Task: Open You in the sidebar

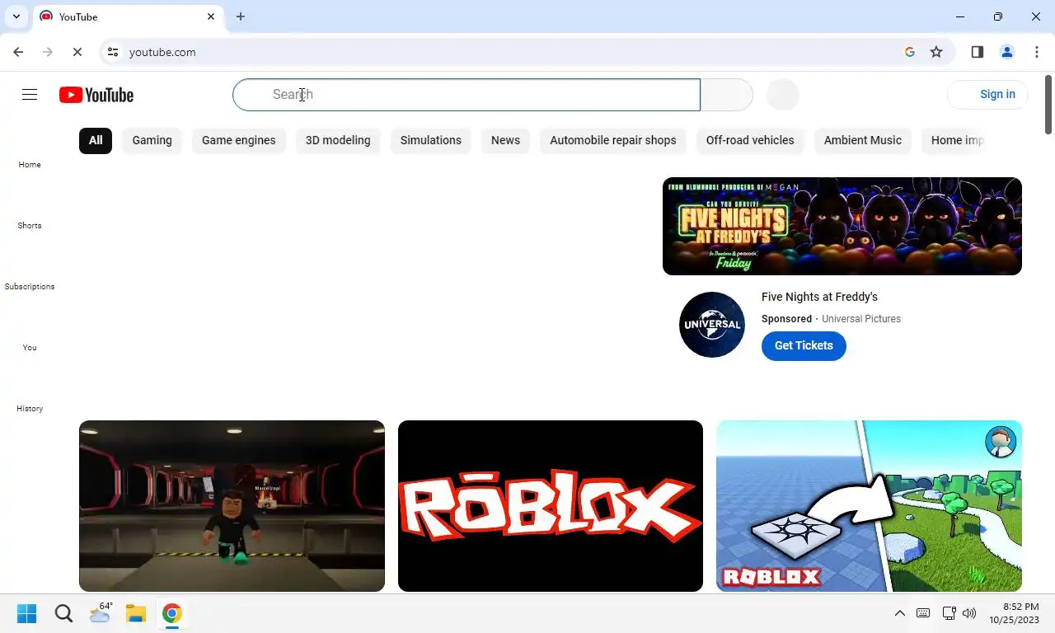Action: tap(30, 347)
